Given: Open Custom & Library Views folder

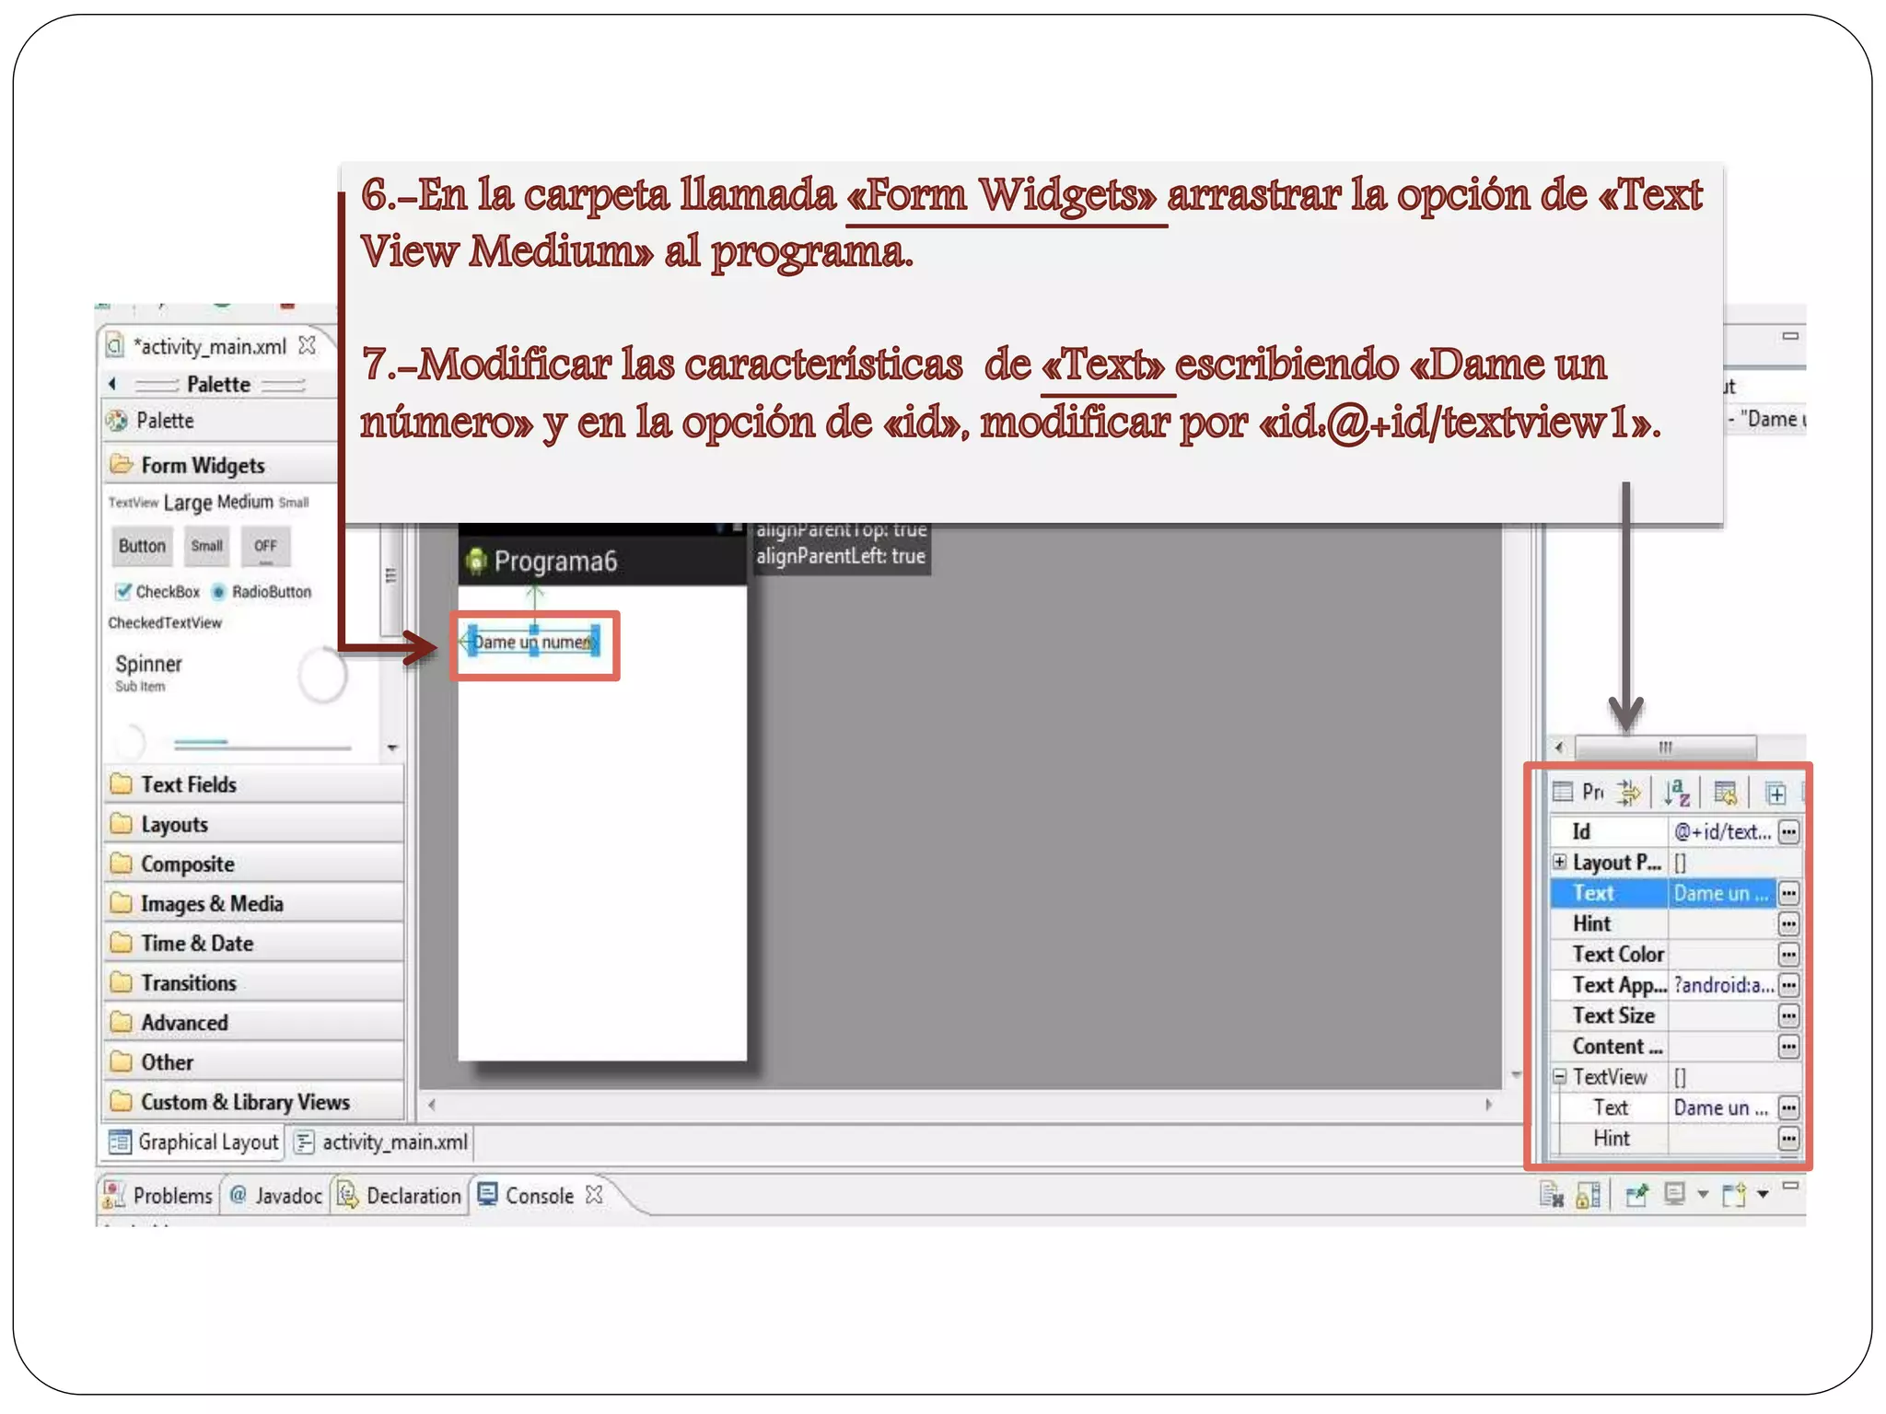Looking at the screenshot, I should (254, 1101).
